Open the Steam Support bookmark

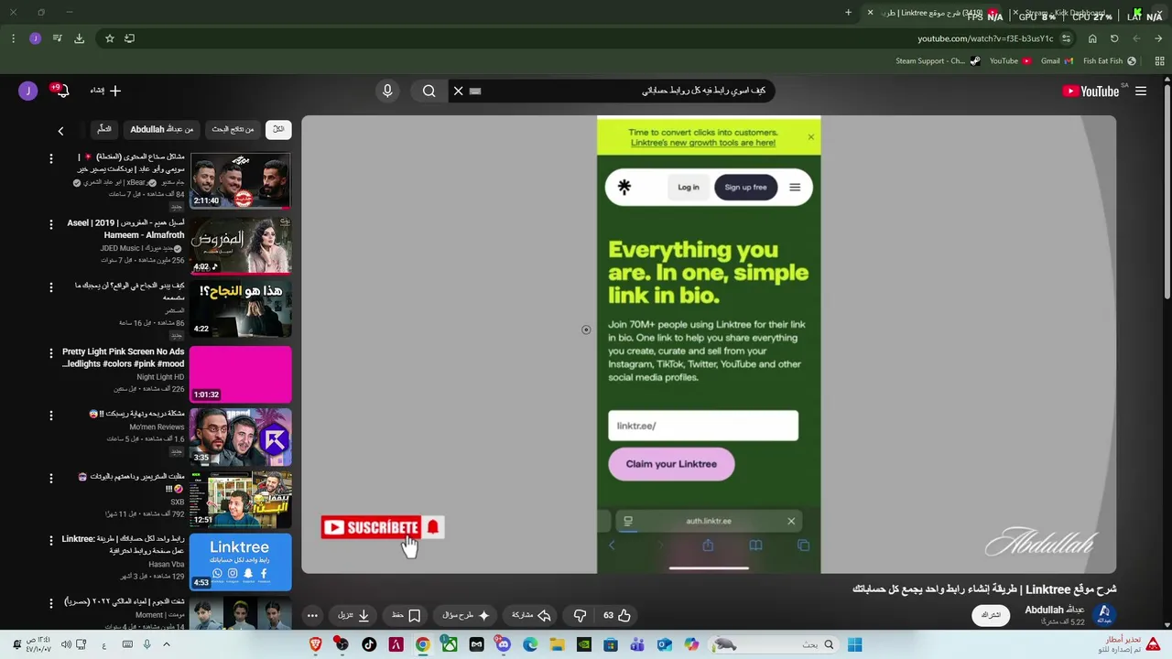click(x=938, y=61)
